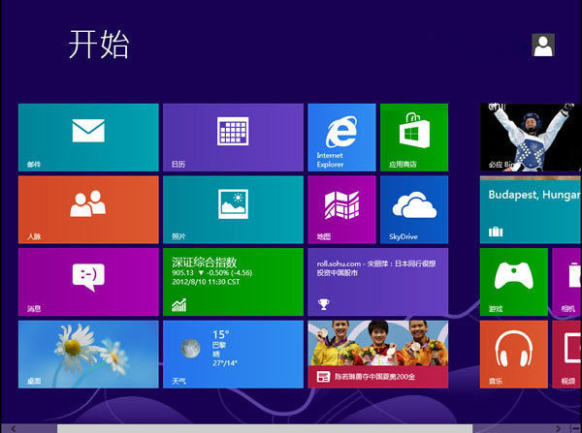Open the Sports tile with roll.sohu.com headline
The height and width of the screenshot is (433, 582).
point(378,282)
